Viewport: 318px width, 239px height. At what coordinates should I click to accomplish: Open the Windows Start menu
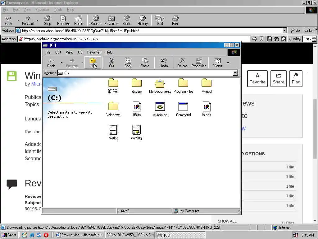(x=9, y=235)
